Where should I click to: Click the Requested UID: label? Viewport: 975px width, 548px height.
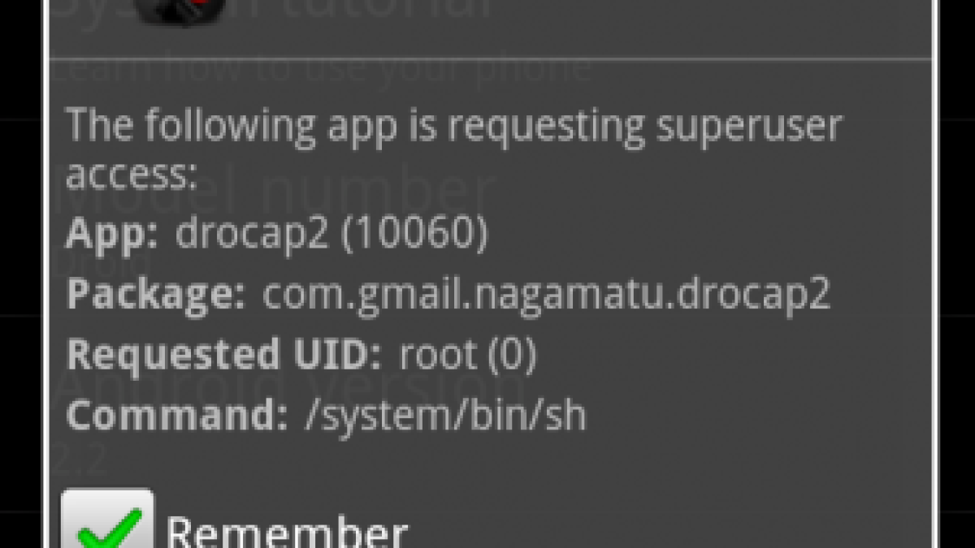click(x=223, y=355)
